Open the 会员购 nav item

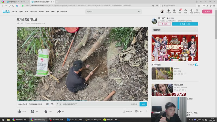[x=41, y=12]
